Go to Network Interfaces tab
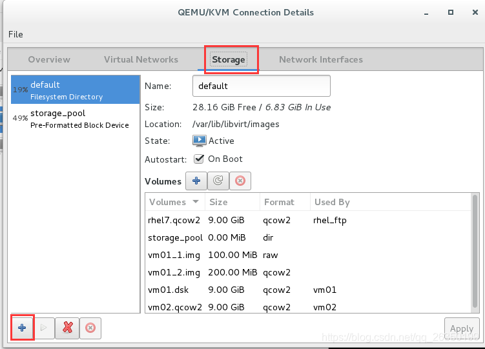The image size is (485, 349). (321, 59)
